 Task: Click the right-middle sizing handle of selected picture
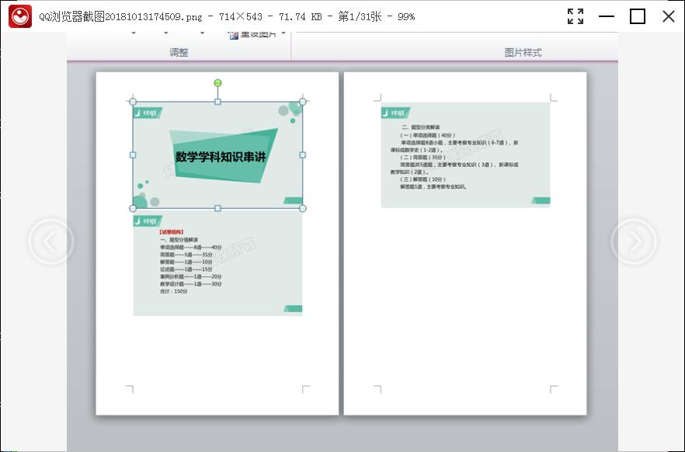point(302,155)
